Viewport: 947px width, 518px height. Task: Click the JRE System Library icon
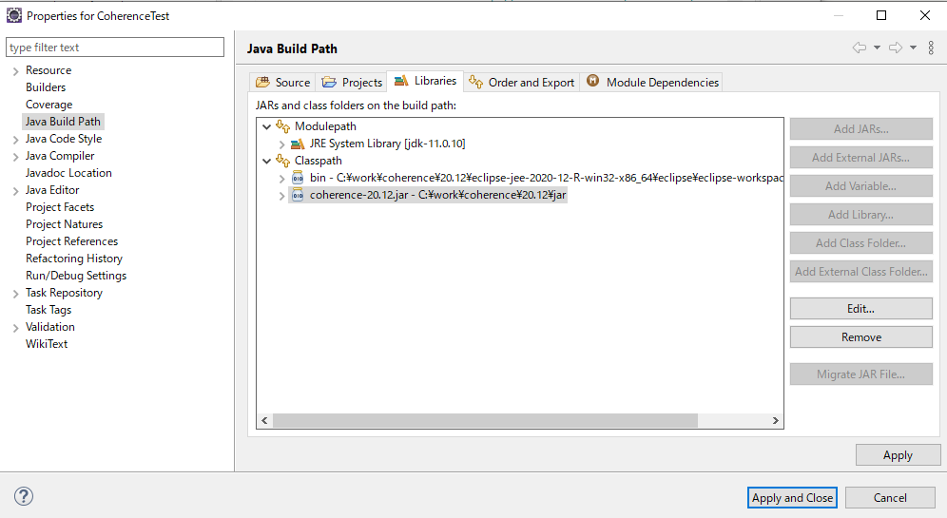pyautogui.click(x=298, y=144)
